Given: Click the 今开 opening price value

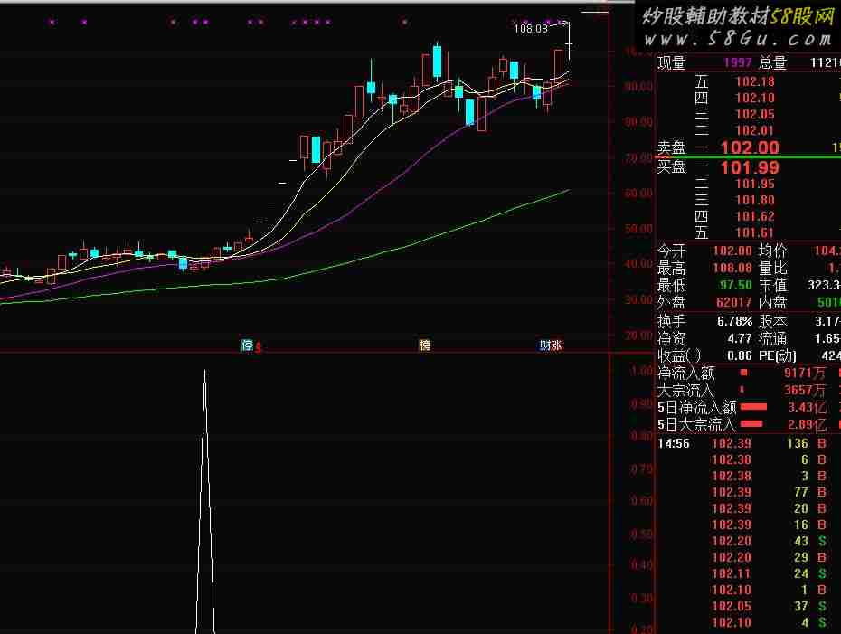Looking at the screenshot, I should 732,251.
